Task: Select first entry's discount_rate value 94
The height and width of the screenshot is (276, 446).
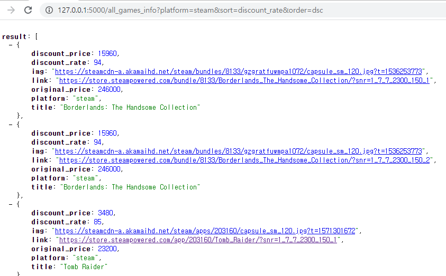Action: coord(97,62)
